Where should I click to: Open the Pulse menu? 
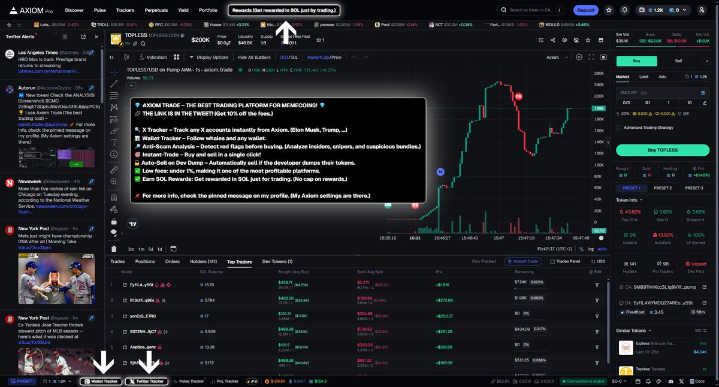tap(100, 10)
